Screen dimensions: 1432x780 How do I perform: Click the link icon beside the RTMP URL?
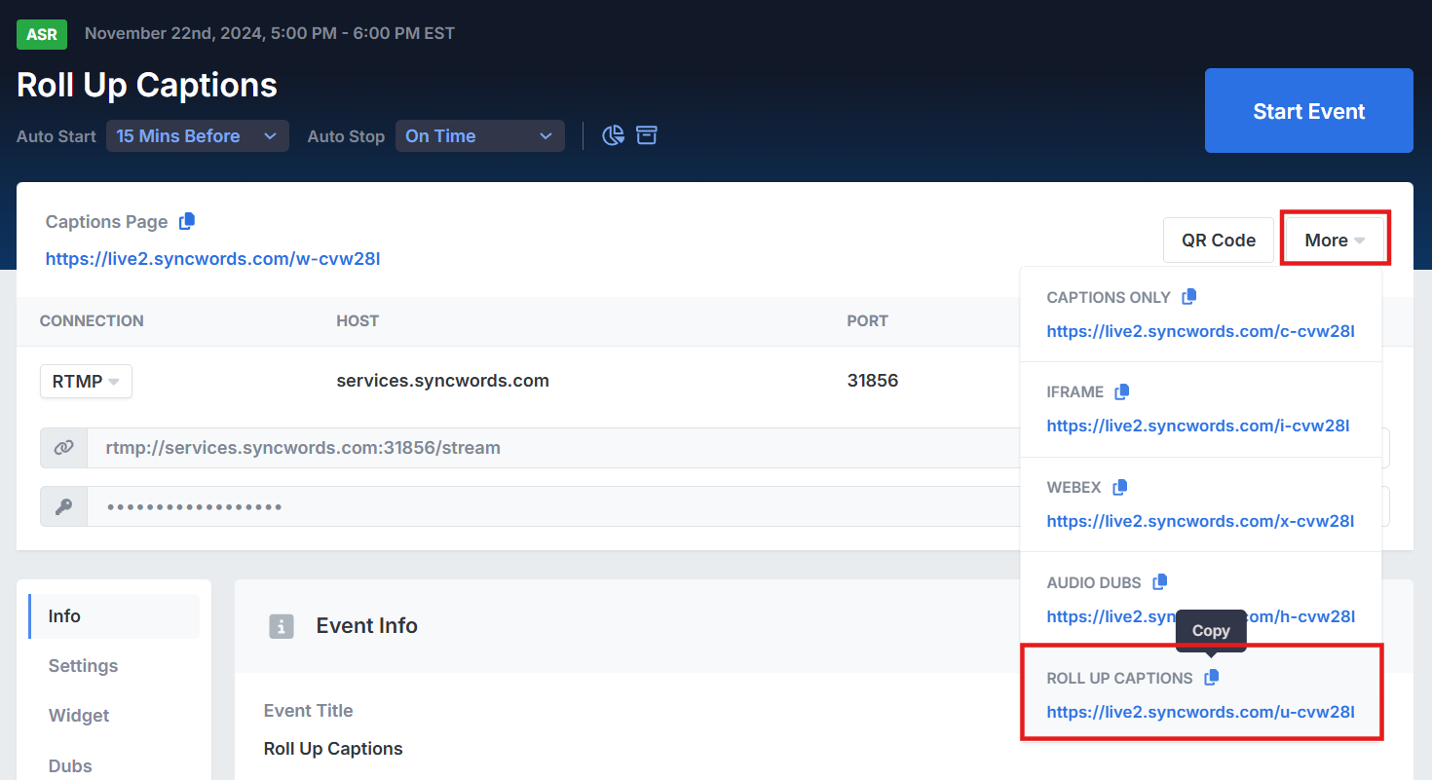[63, 448]
